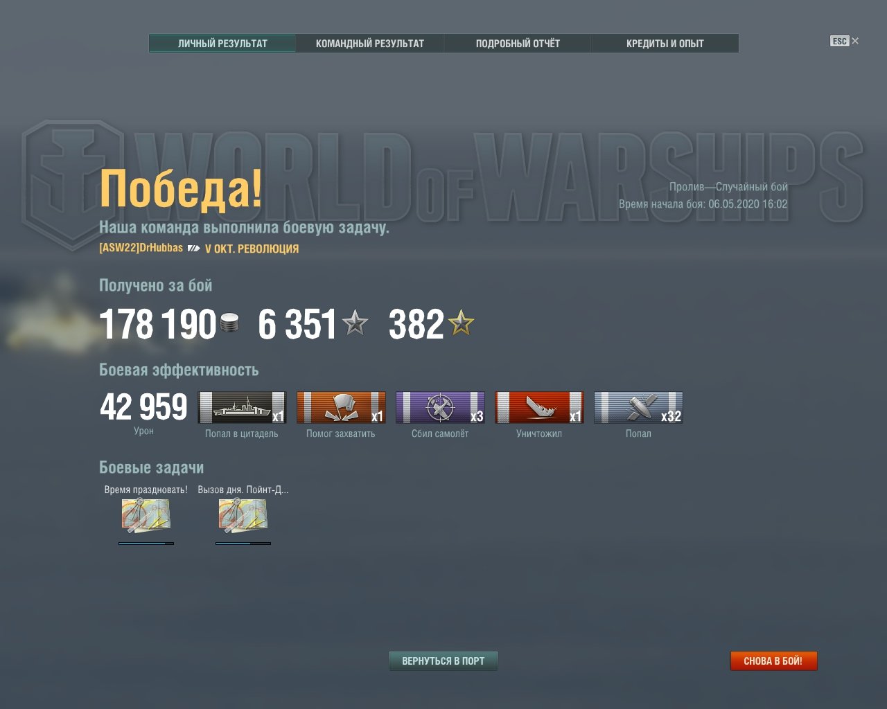This screenshot has width=887, height=709.
Task: Click the citadel hit ribbon icon
Action: coord(242,407)
